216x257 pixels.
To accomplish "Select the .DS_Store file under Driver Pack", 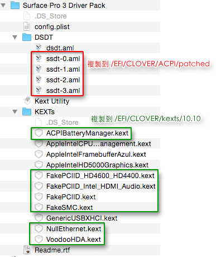I will pyautogui.click(x=51, y=16).
